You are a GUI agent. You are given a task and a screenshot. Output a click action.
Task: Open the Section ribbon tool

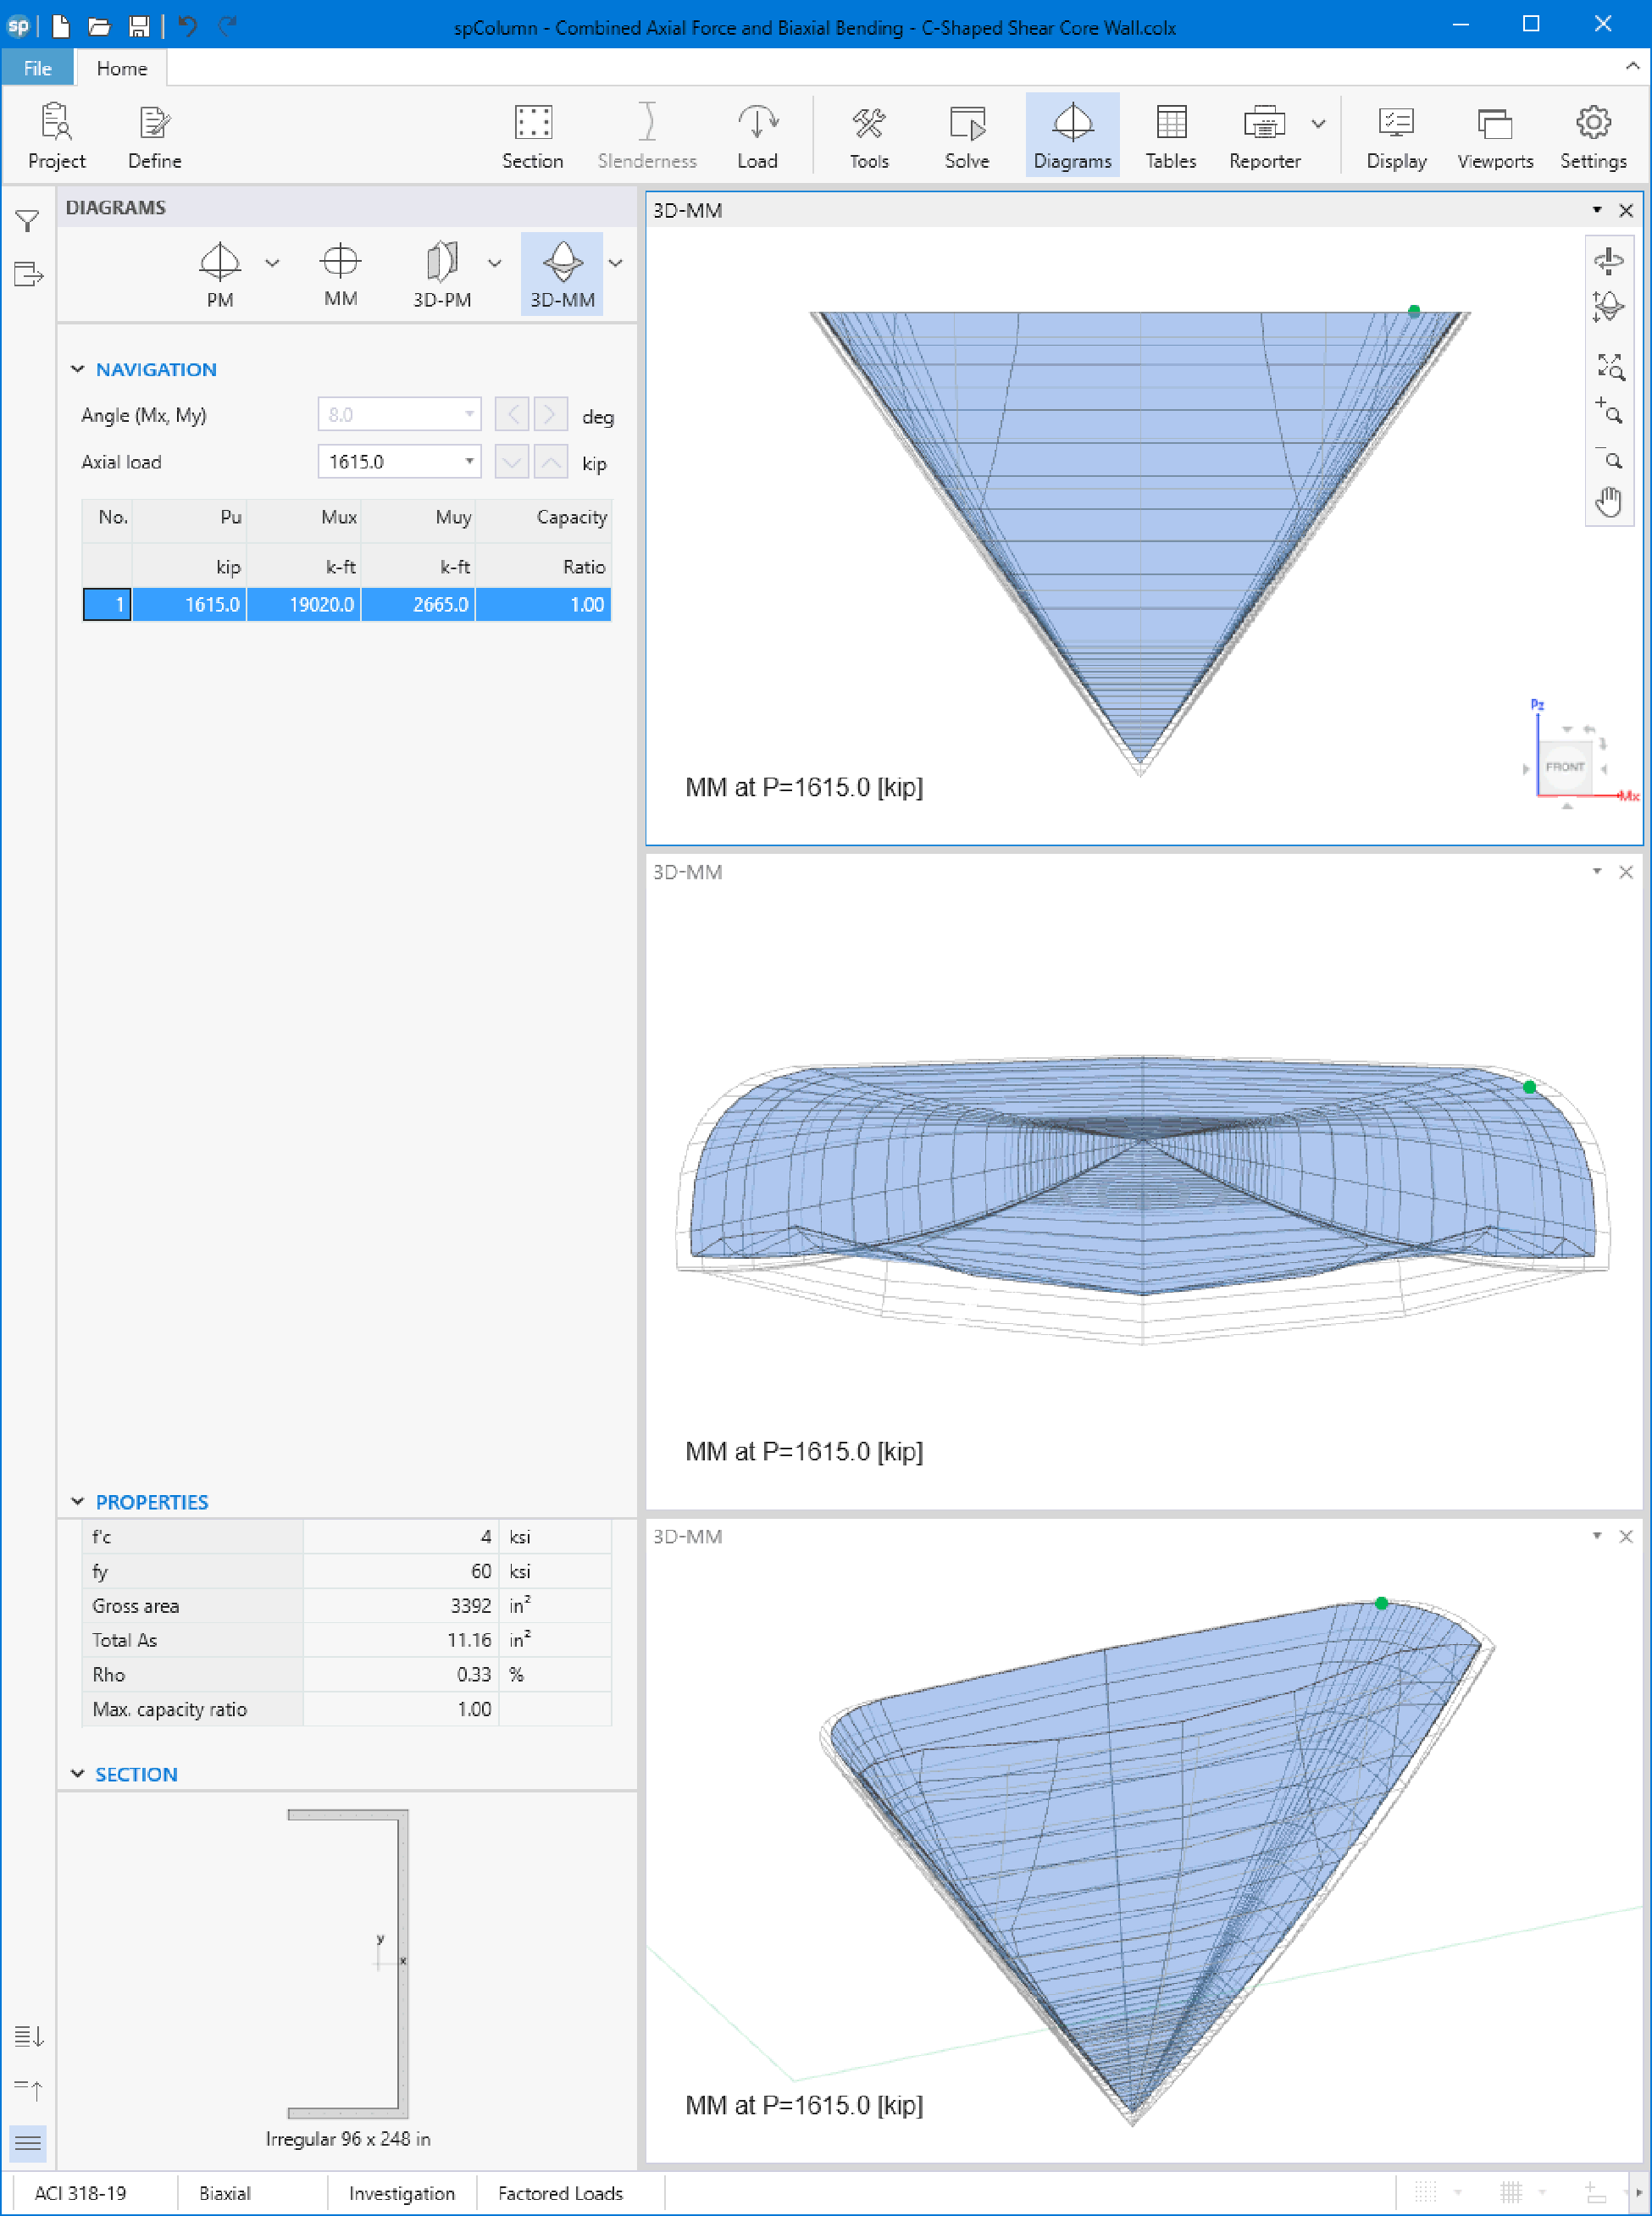coord(532,136)
